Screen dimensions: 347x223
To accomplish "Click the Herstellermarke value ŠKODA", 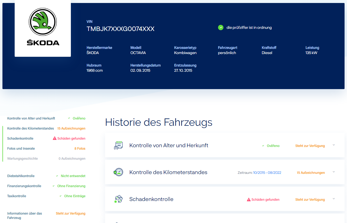I will (x=93, y=53).
